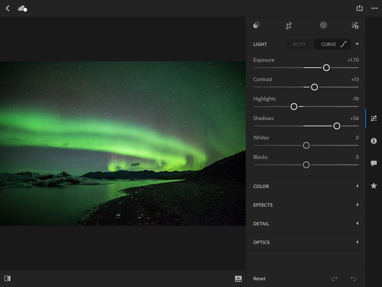Expand the EFFECTS panel
The height and width of the screenshot is (287, 382).
(x=305, y=204)
